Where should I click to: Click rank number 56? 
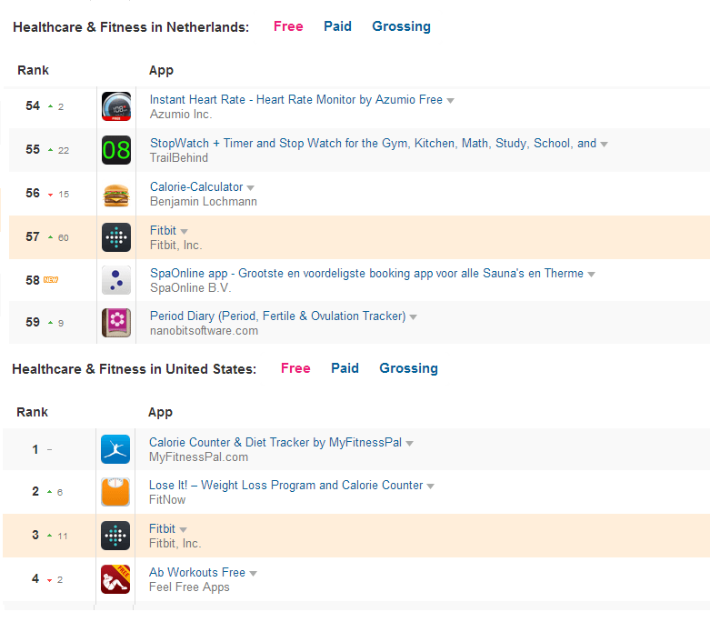click(33, 193)
